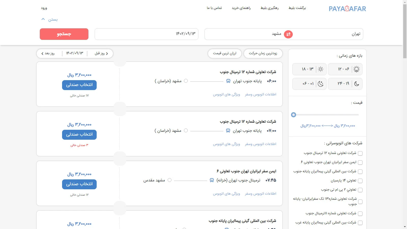Screen dimensions: 407x229
Task: Select the moon-star icon for the ۰۱ - ۰۶ time range
Action: [321, 84]
